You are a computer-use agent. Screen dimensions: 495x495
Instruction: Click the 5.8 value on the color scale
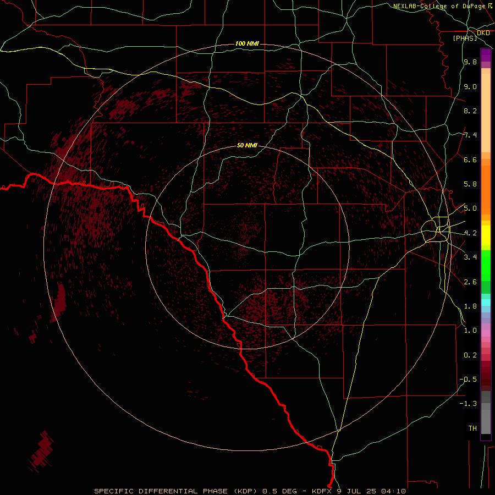(x=470, y=184)
